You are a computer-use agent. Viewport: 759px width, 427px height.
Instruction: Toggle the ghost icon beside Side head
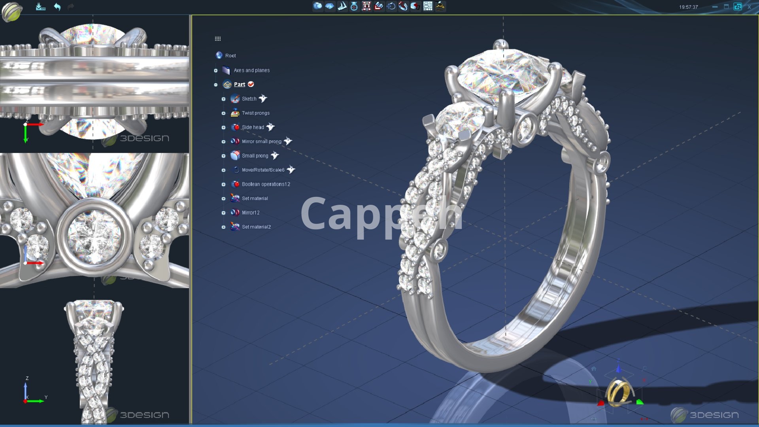pos(270,127)
